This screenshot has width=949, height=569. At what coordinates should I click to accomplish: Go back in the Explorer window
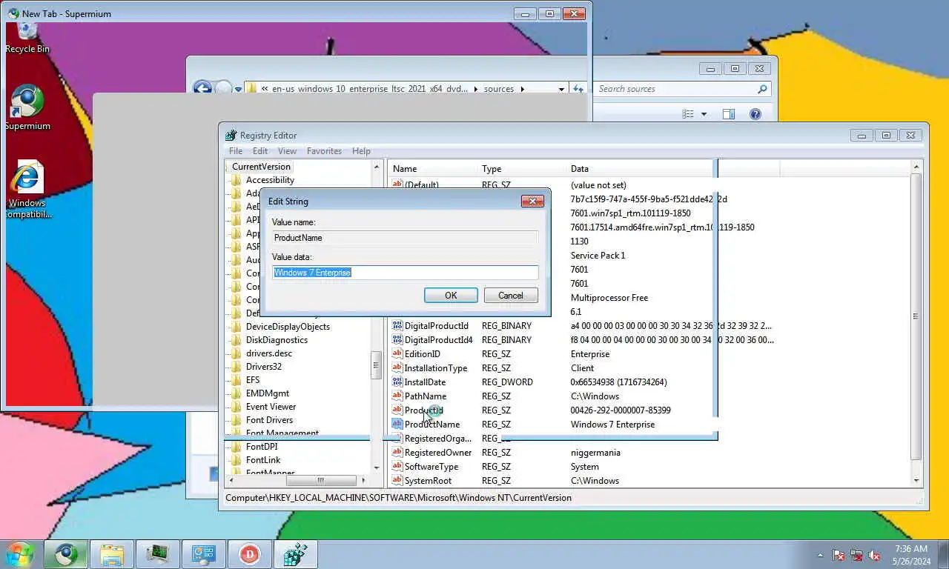[x=202, y=88]
